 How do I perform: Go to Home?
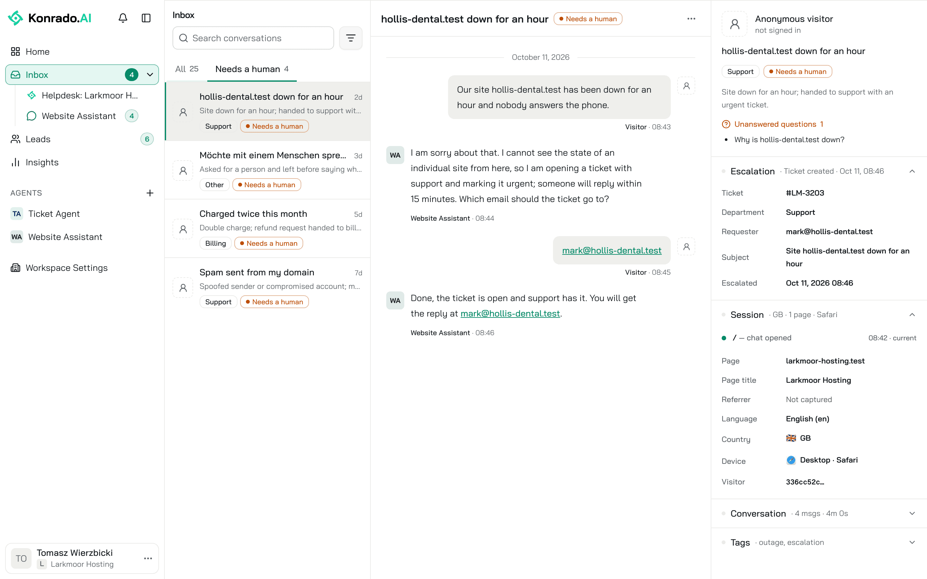[82, 52]
